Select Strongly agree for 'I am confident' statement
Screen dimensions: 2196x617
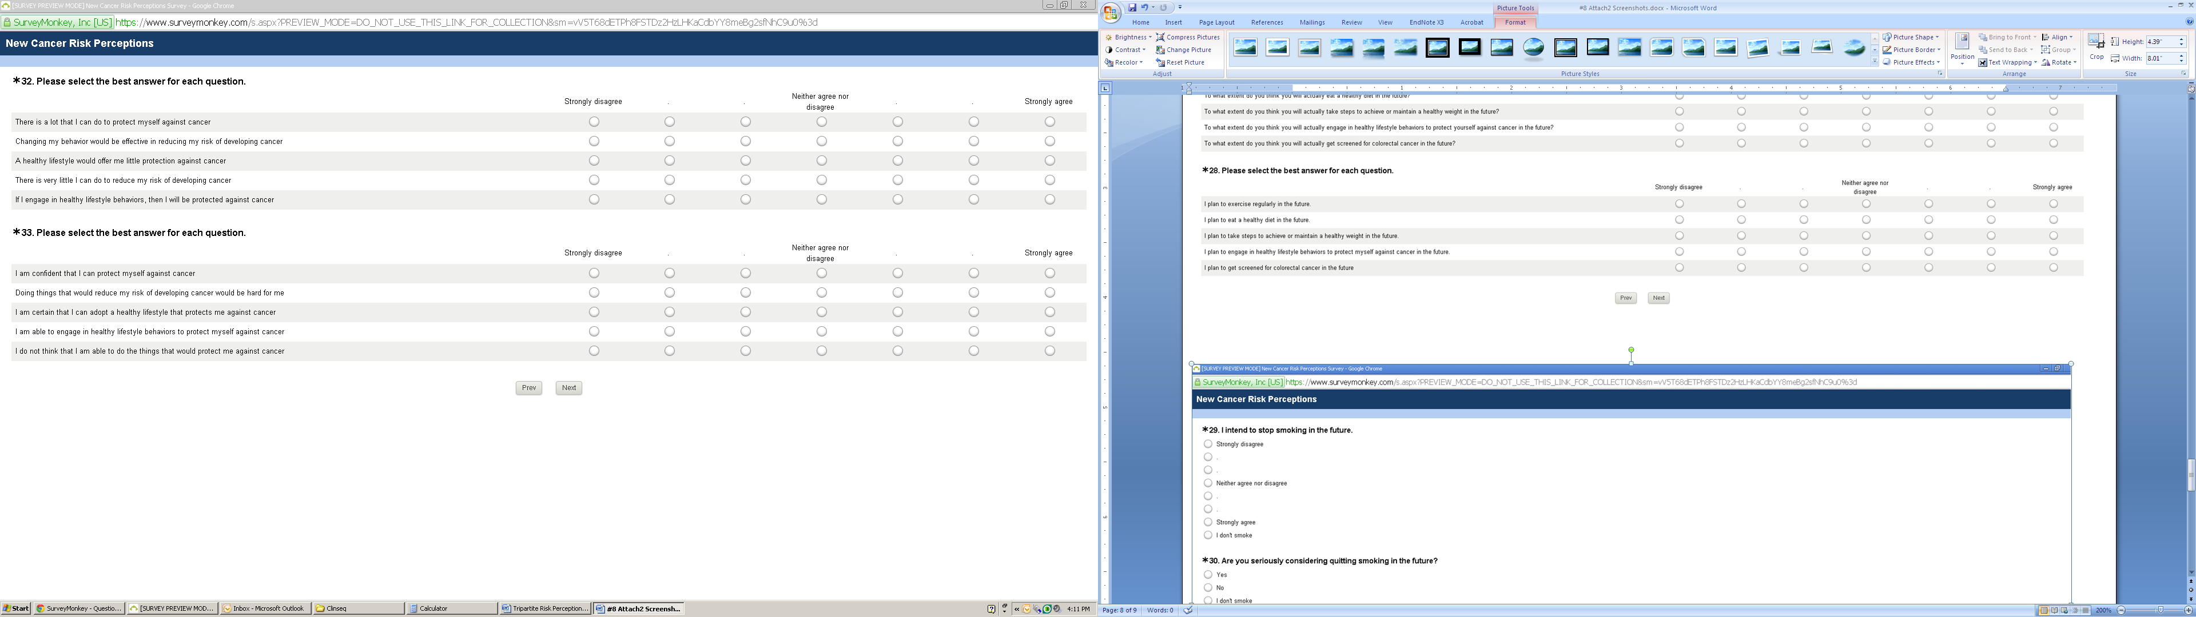point(1049,274)
